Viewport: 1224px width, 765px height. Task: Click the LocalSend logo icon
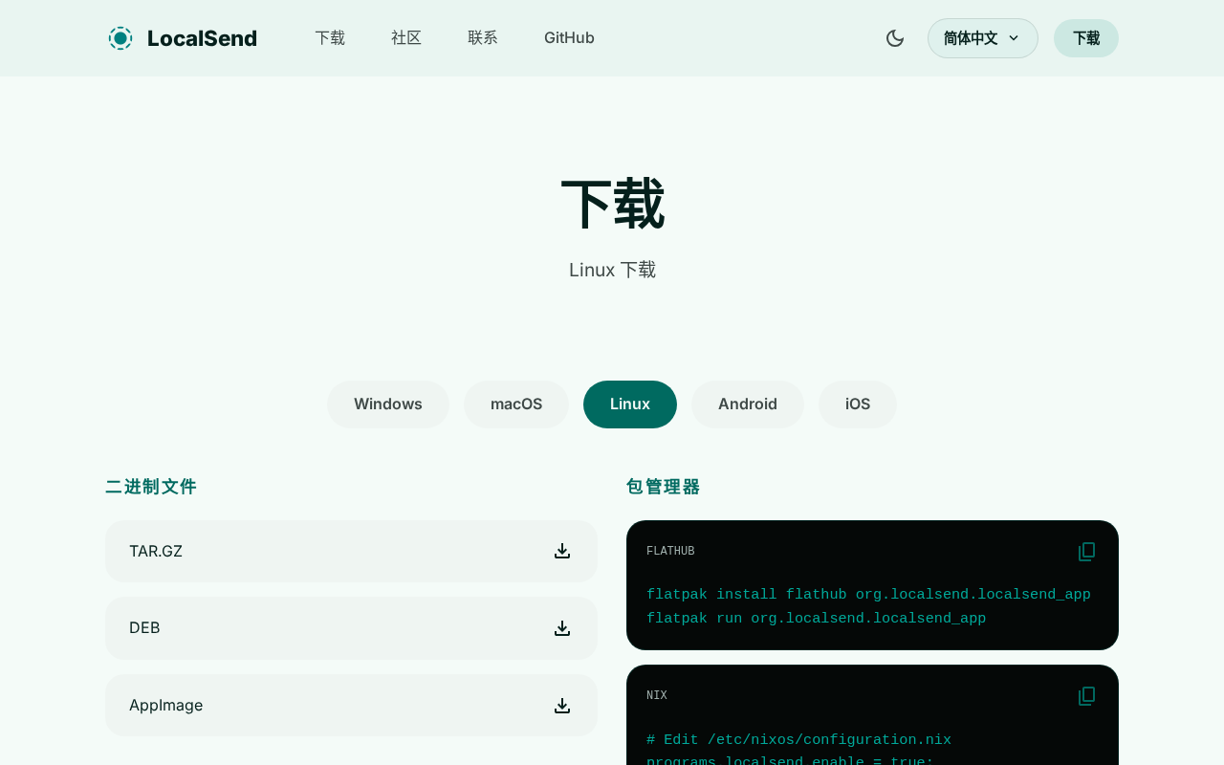click(120, 38)
